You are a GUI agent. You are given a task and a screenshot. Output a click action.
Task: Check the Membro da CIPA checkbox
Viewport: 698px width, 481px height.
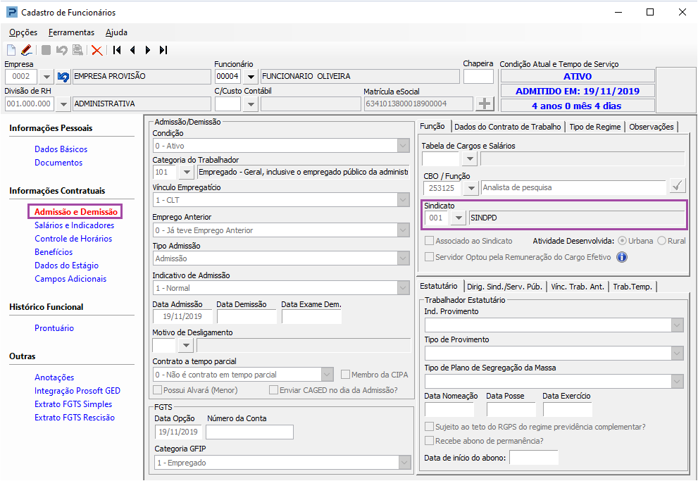(346, 375)
